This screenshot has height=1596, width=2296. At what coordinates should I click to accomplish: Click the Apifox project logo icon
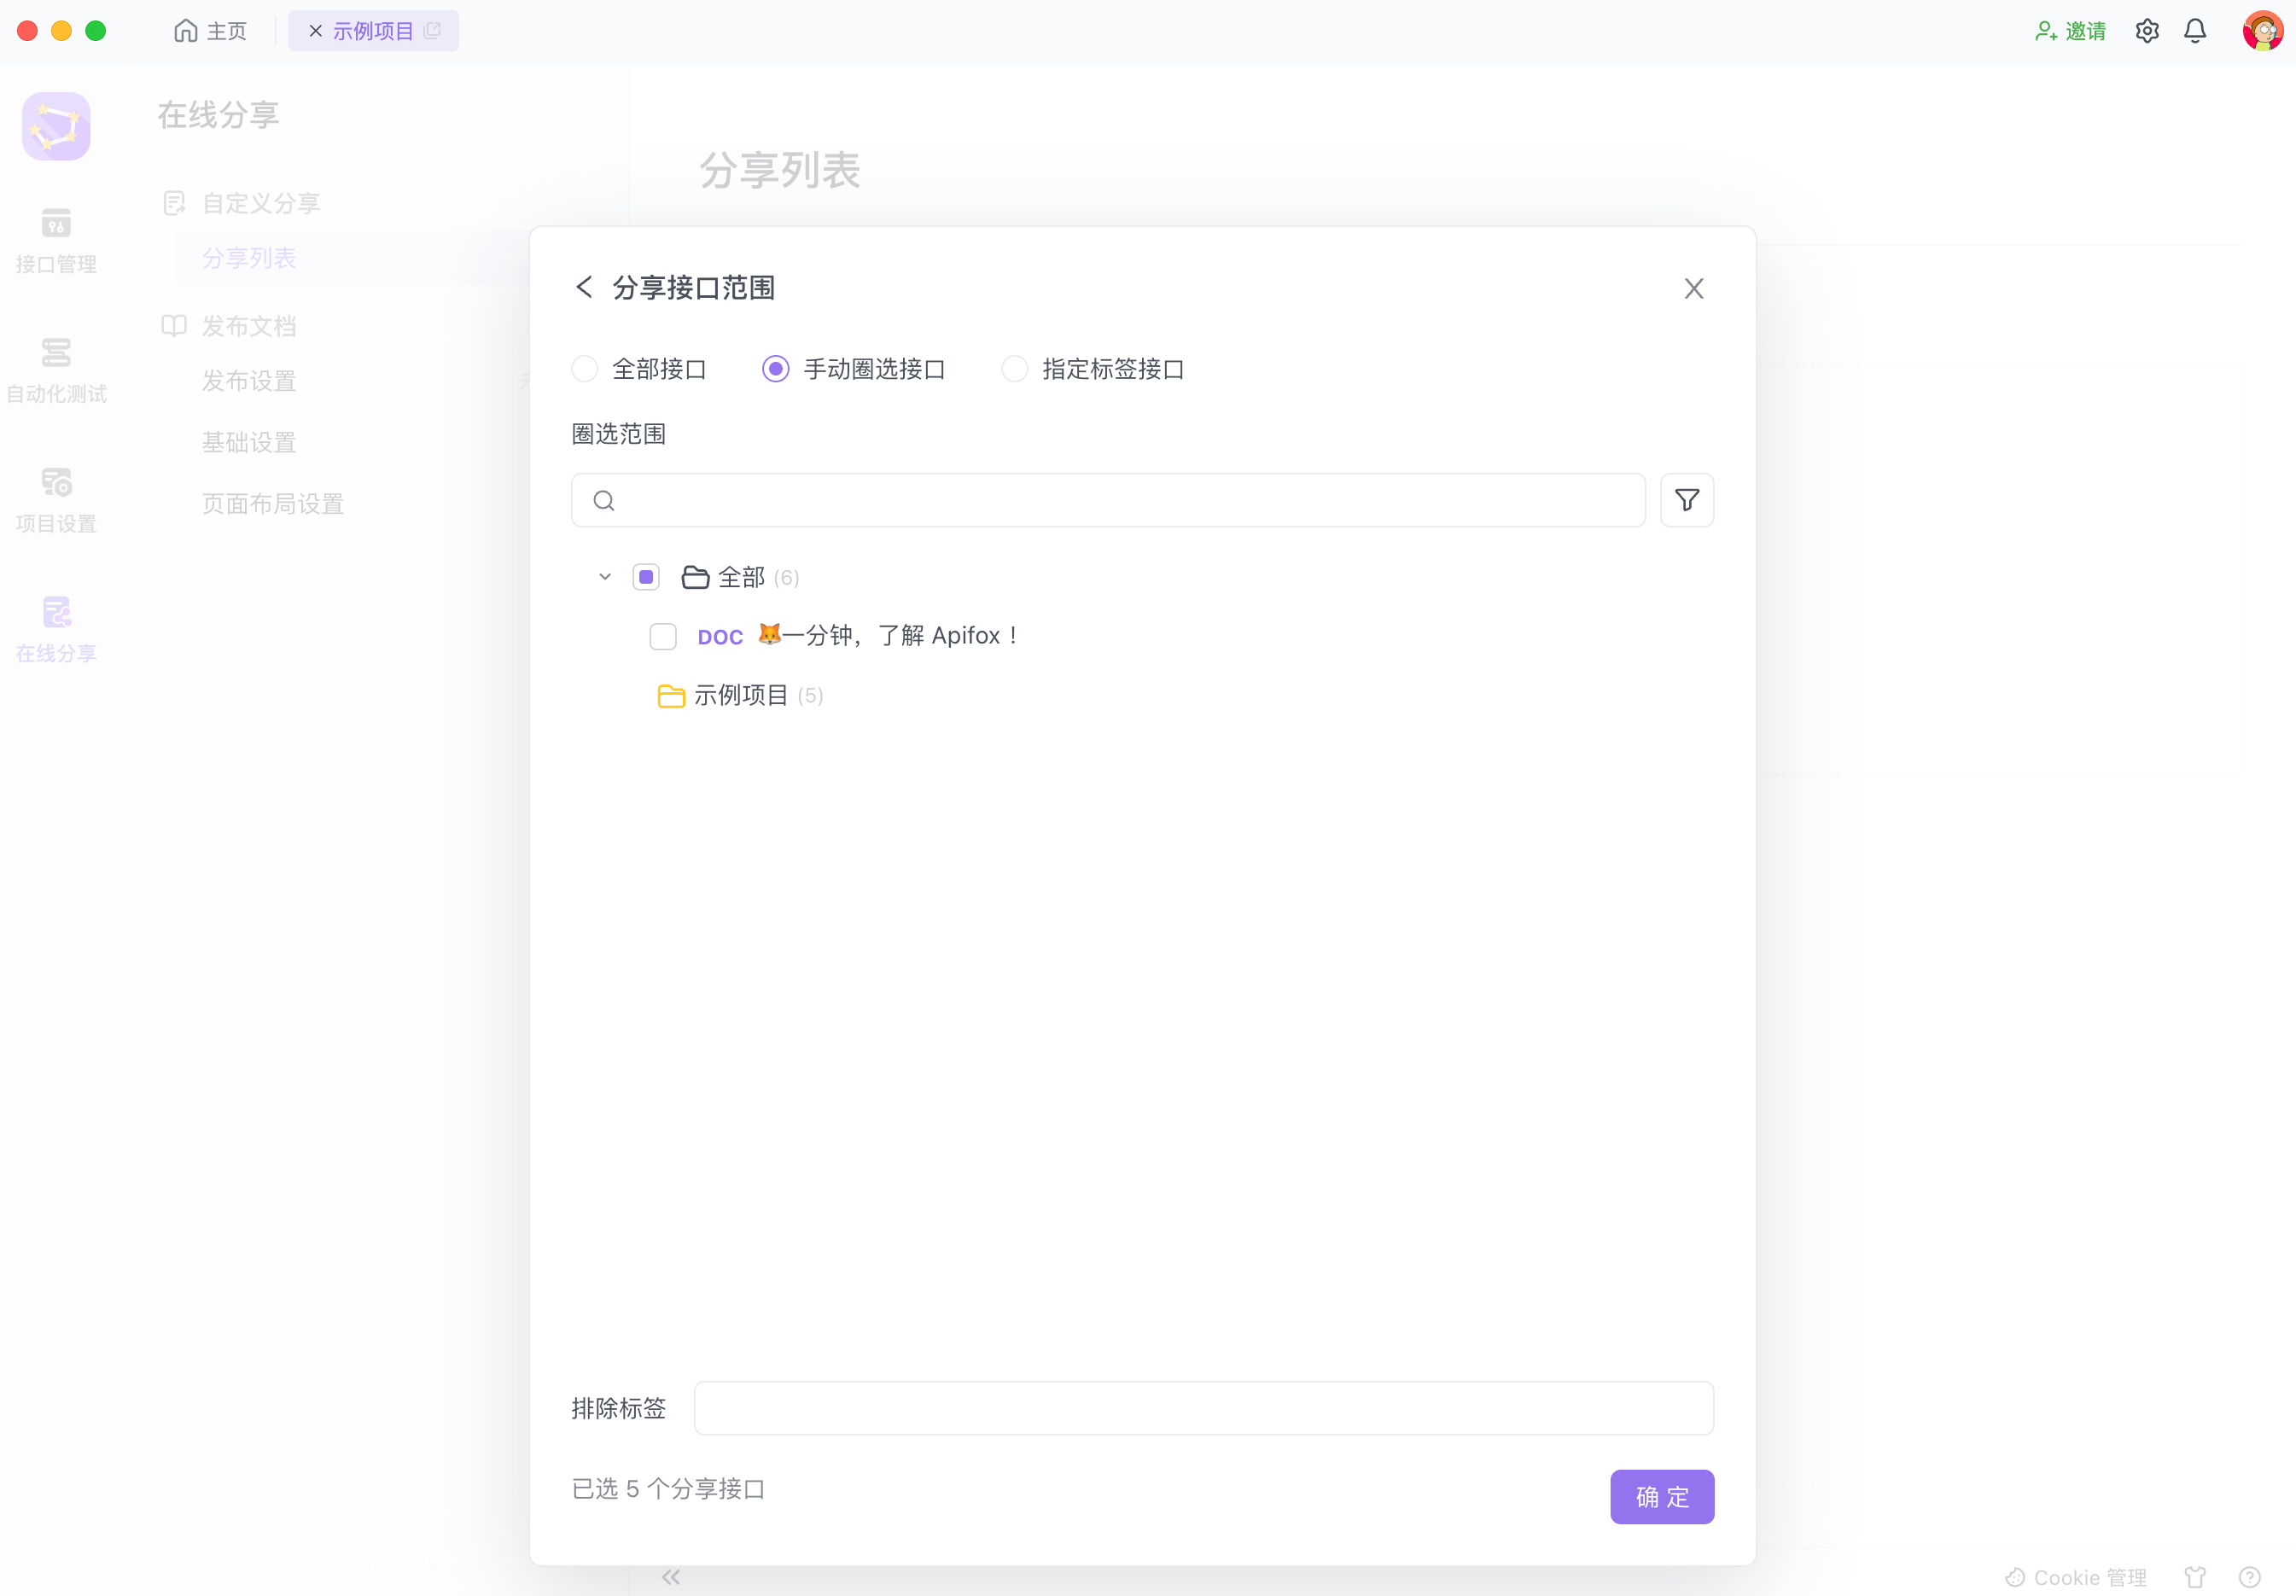pos(57,126)
